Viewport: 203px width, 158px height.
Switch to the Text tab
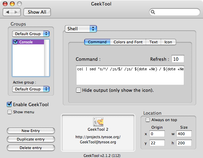154,42
